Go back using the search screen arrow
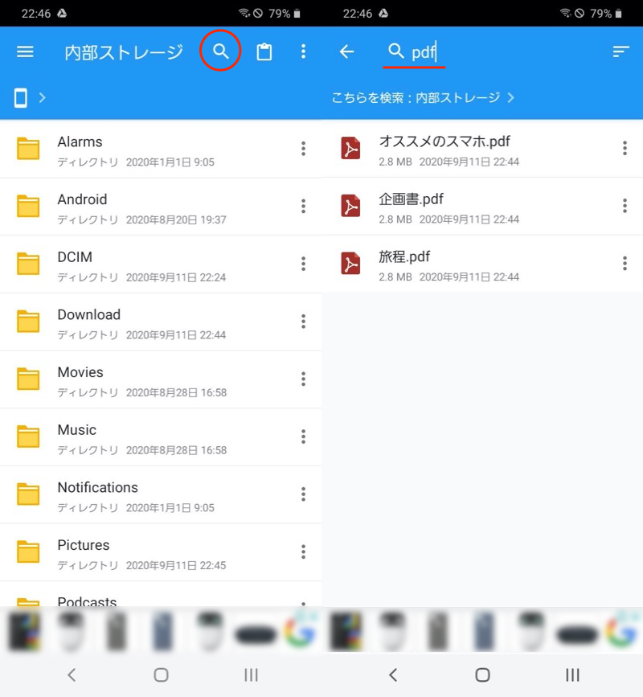Viewport: 643px width, 697px height. coord(346,51)
